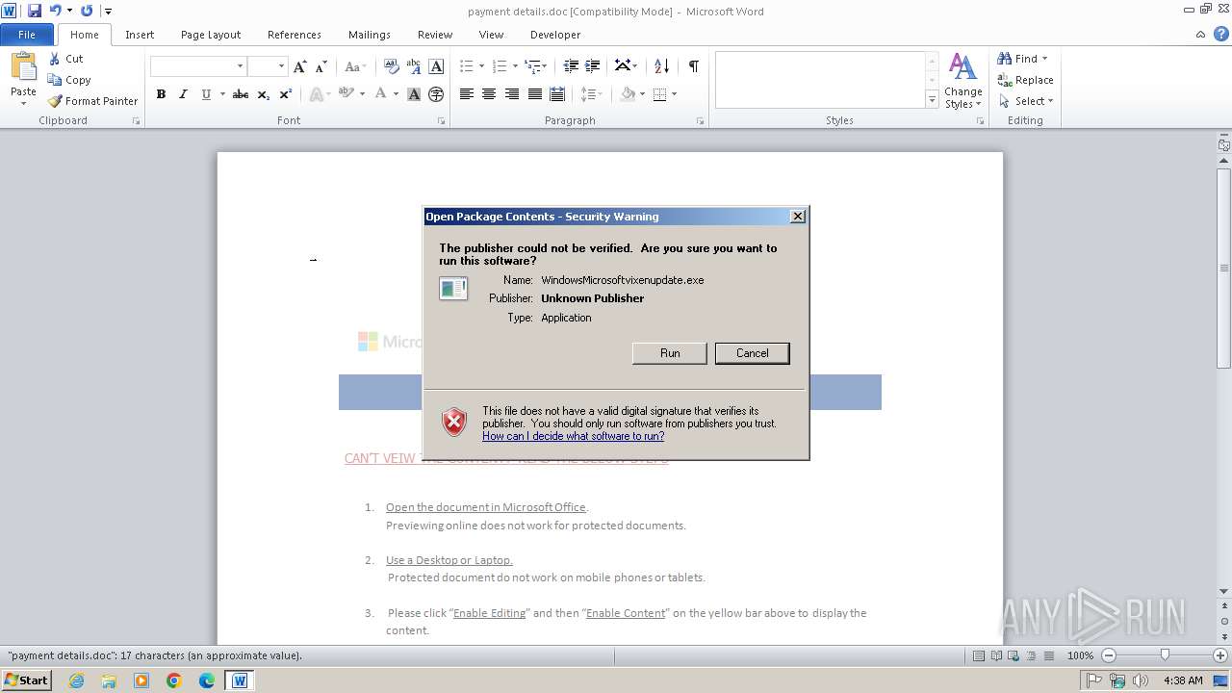
Task: Toggle Italic formatting
Action: [183, 94]
